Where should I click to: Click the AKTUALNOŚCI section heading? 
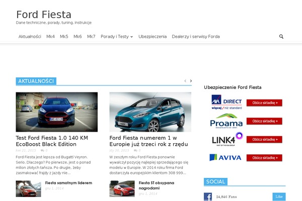[x=36, y=81]
